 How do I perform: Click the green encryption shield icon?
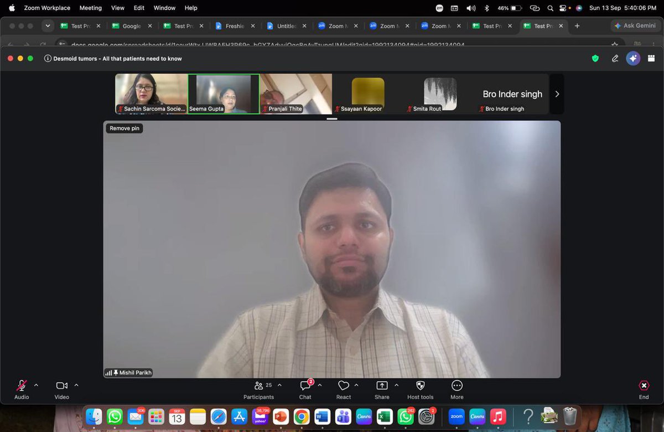point(595,58)
